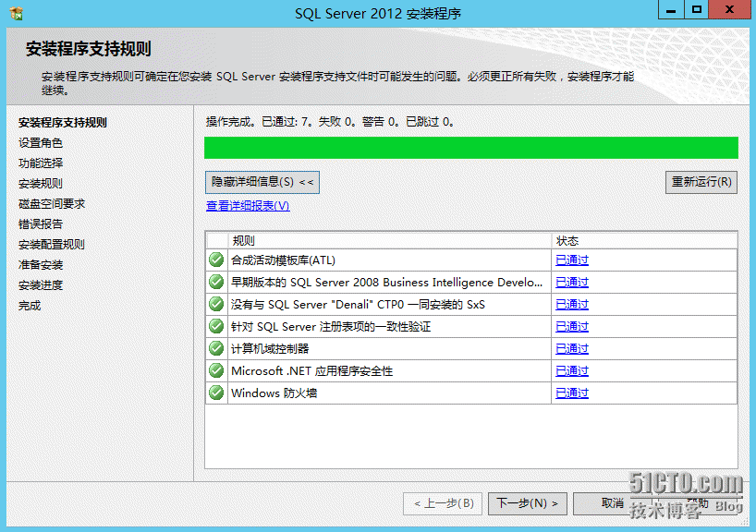This screenshot has height=532, width=756.
Task: Select 安装程序支持规则 step in sidebar
Action: [x=63, y=123]
